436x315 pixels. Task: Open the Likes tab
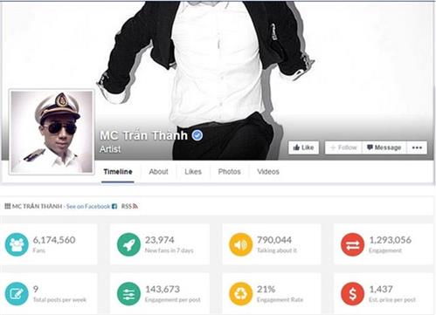click(193, 172)
